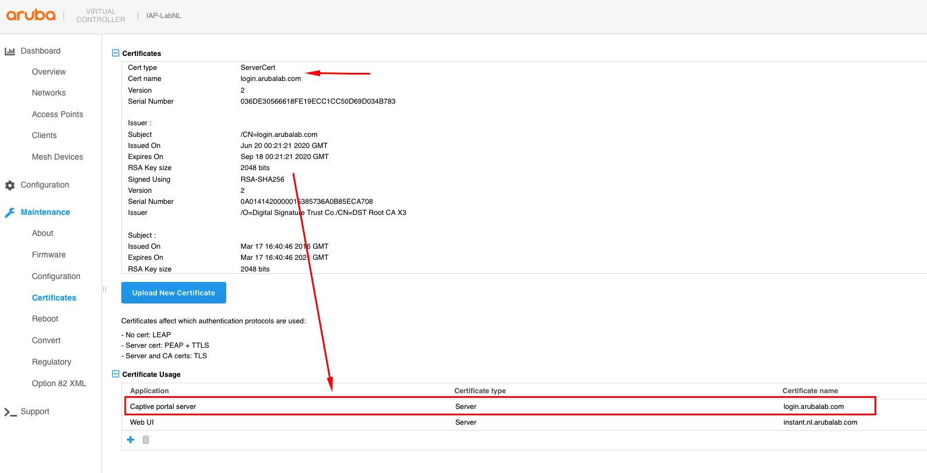Image resolution: width=927 pixels, height=473 pixels.
Task: Click the Maintenance wrench icon
Action: click(x=10, y=213)
